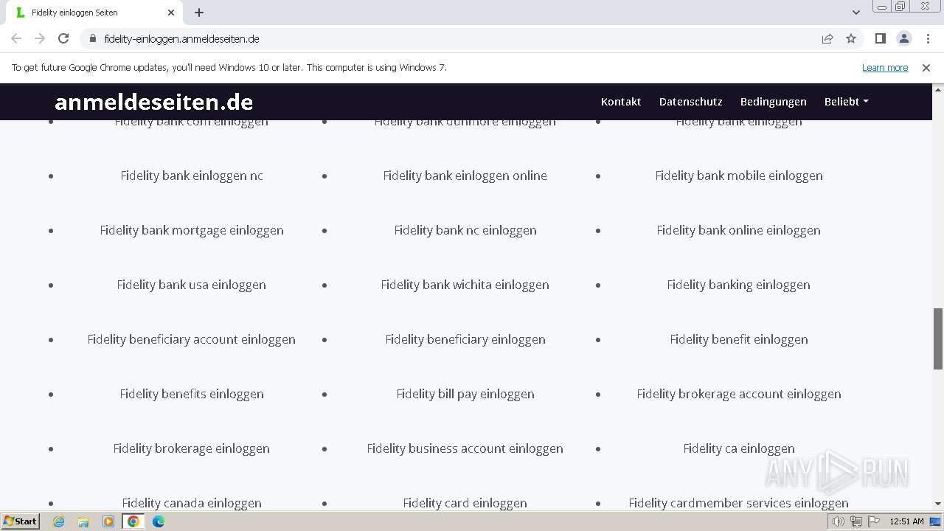The image size is (944, 531).
Task: Open the Chrome profile avatar menu
Action: 904,38
